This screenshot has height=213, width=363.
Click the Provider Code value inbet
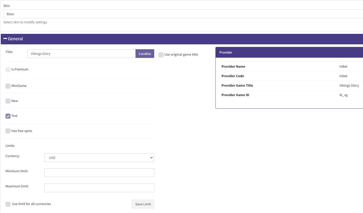click(343, 76)
